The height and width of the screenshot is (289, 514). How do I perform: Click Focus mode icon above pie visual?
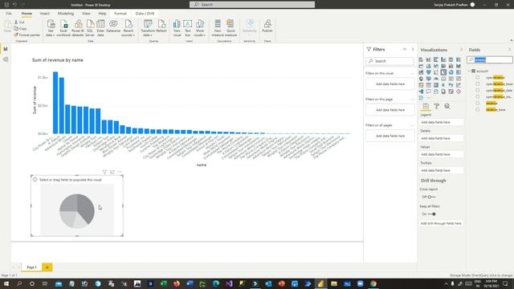pyautogui.click(x=112, y=172)
